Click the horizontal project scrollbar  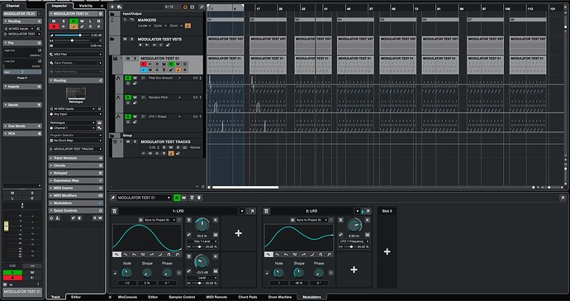point(245,188)
